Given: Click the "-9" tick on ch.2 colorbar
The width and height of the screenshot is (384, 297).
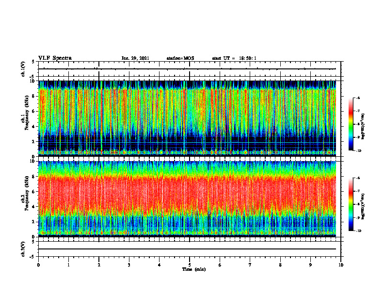Looking at the screenshot, I should pyautogui.click(x=358, y=217).
